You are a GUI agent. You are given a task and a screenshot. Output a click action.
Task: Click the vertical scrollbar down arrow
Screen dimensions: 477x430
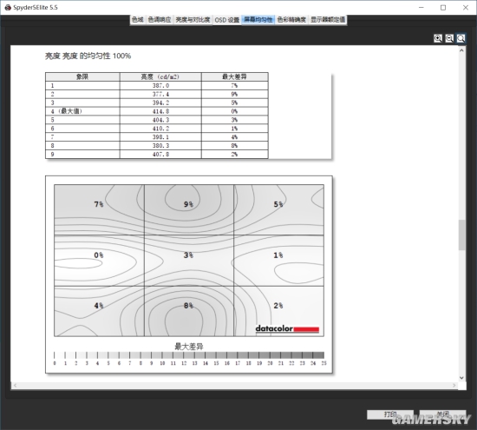461,378
